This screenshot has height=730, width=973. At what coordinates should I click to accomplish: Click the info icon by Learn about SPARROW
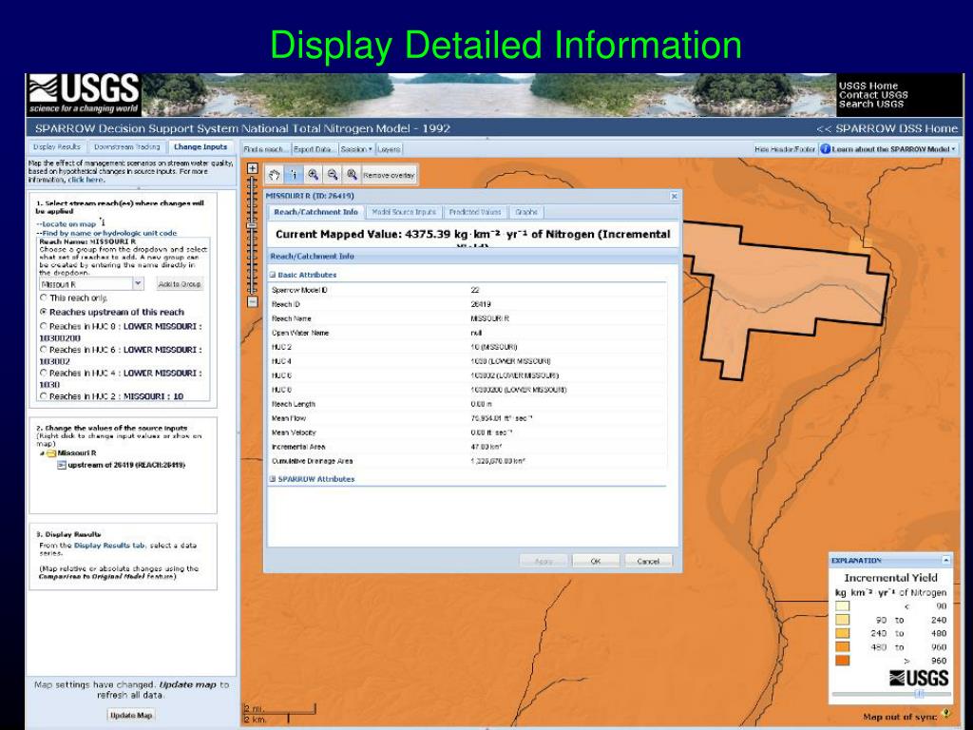click(x=826, y=149)
